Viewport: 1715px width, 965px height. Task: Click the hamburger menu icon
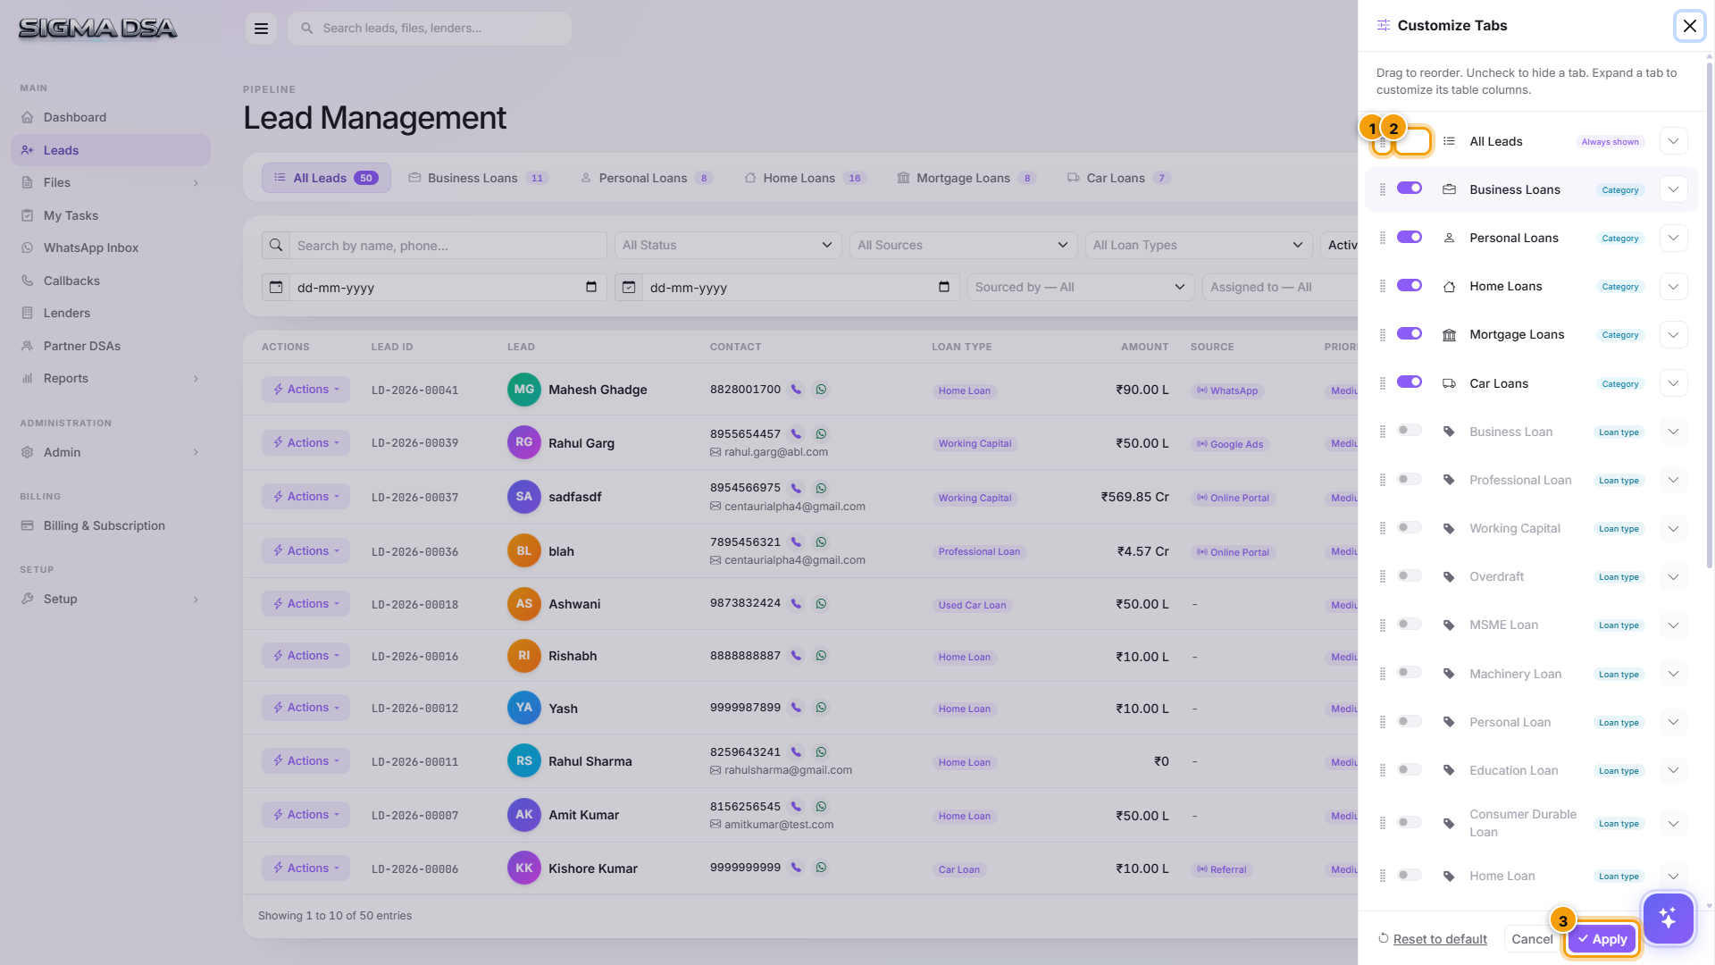click(261, 29)
